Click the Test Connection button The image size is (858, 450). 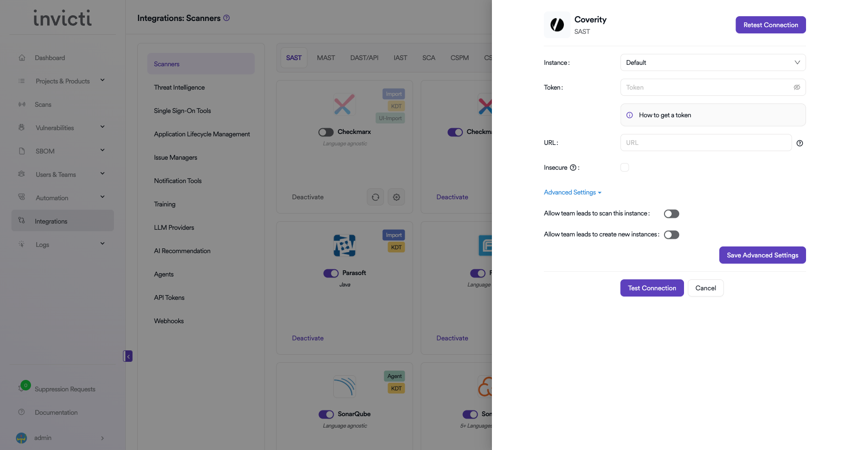point(652,288)
